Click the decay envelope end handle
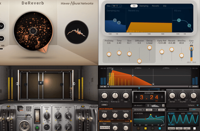Viewport: 200px width, 131px height. [153, 84]
